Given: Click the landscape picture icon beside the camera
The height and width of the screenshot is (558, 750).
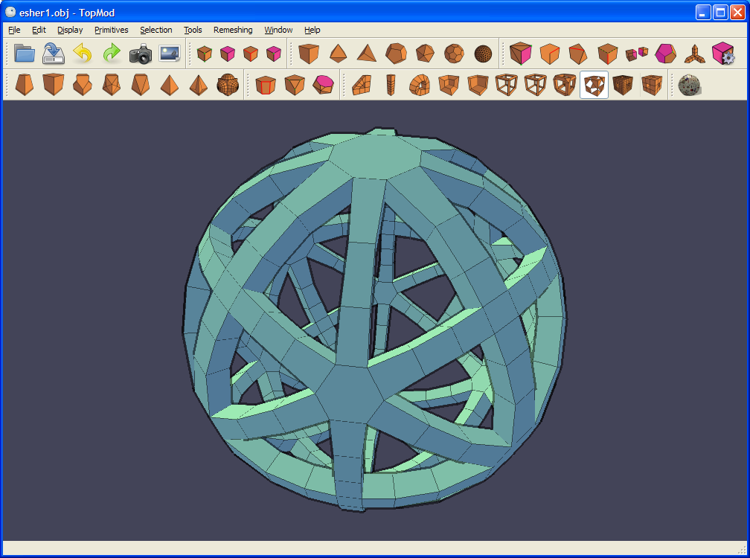Looking at the screenshot, I should (x=170, y=54).
